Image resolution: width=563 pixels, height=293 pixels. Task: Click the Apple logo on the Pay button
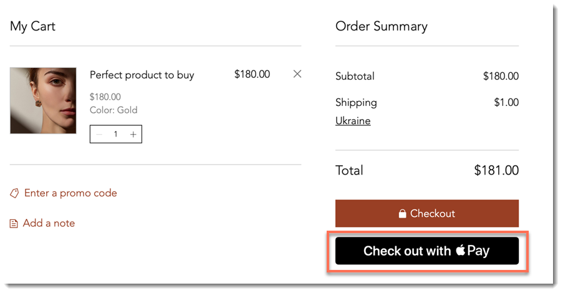coord(461,250)
